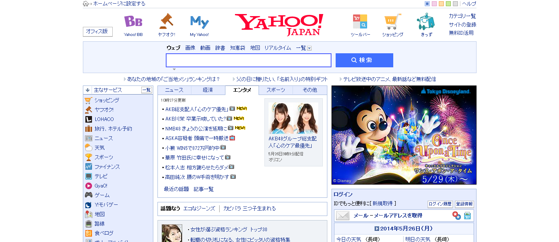Screen dimensions: 559x242
Task: Click the GyaO! play icon
Action: [88, 186]
